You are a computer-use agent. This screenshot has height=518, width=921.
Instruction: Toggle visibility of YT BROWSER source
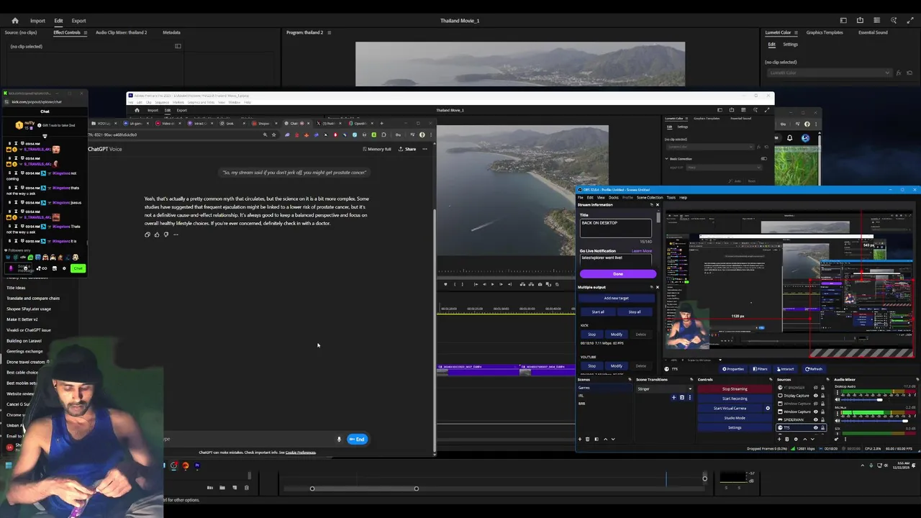click(816, 388)
